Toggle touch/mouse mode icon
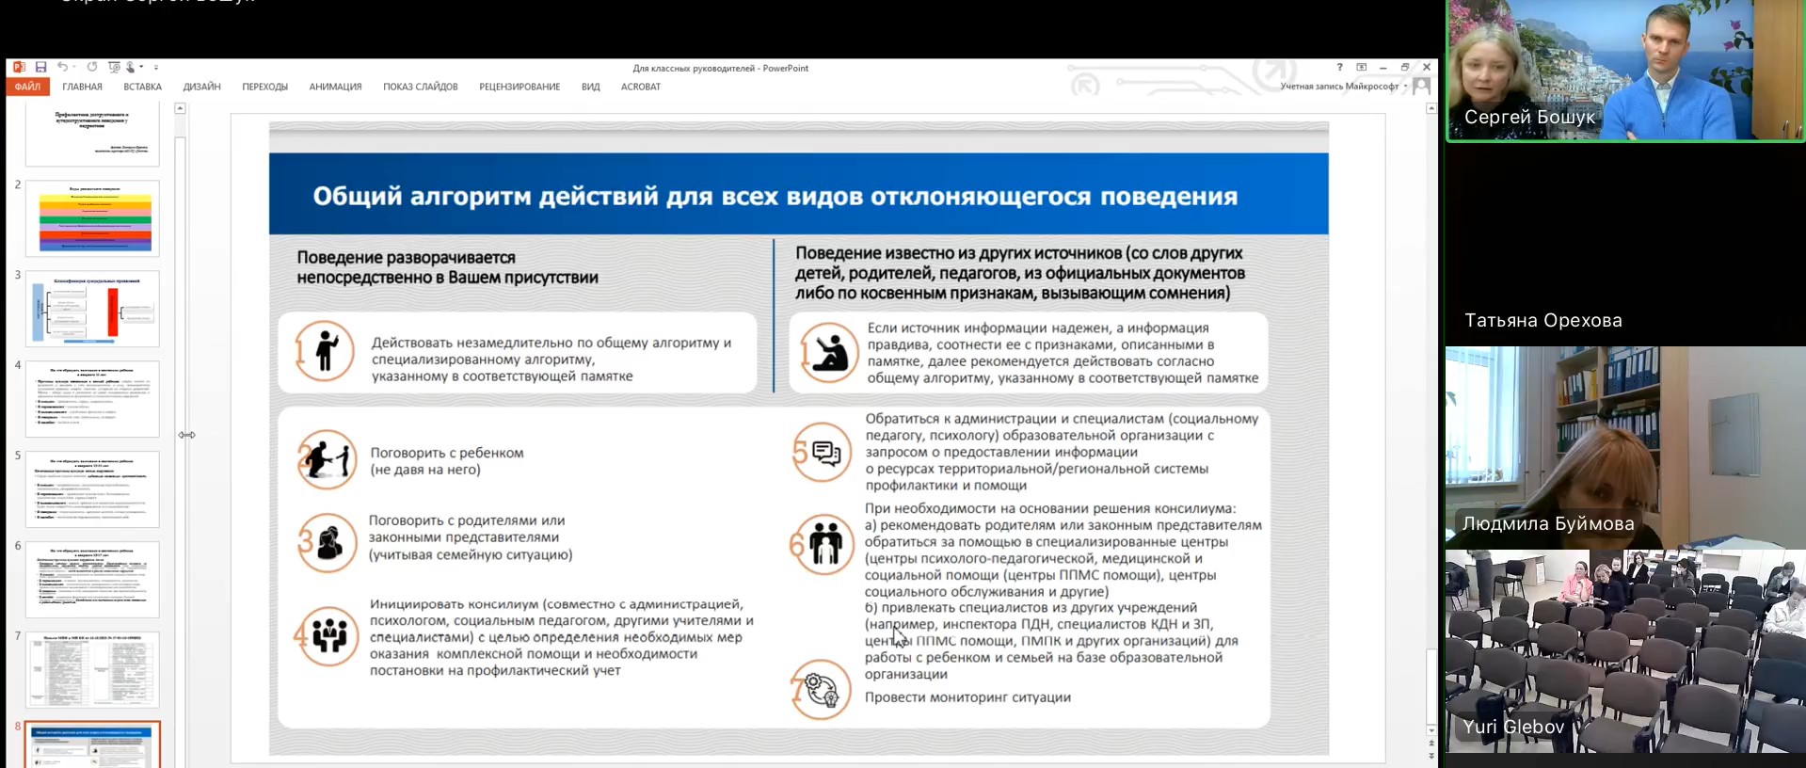Viewport: 1806px width, 768px height. [131, 68]
